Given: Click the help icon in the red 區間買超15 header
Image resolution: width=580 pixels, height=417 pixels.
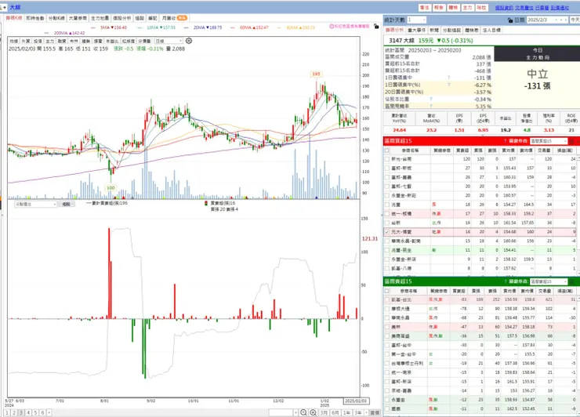Looking at the screenshot, I should 505,141.
